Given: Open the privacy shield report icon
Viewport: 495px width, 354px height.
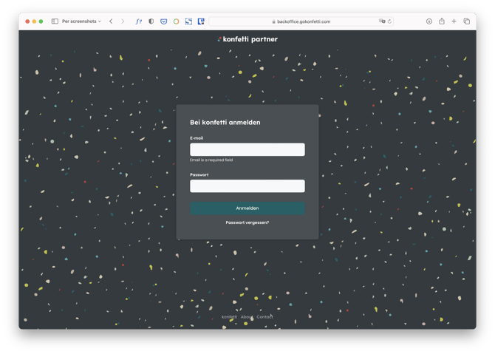Looking at the screenshot, I should coord(151,21).
